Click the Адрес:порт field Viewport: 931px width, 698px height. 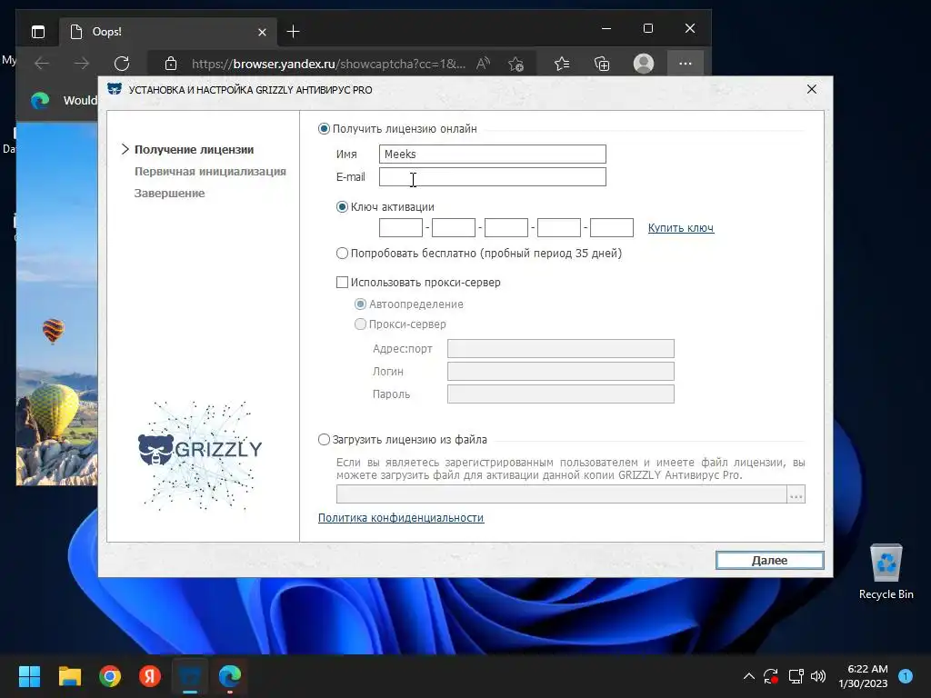(560, 348)
